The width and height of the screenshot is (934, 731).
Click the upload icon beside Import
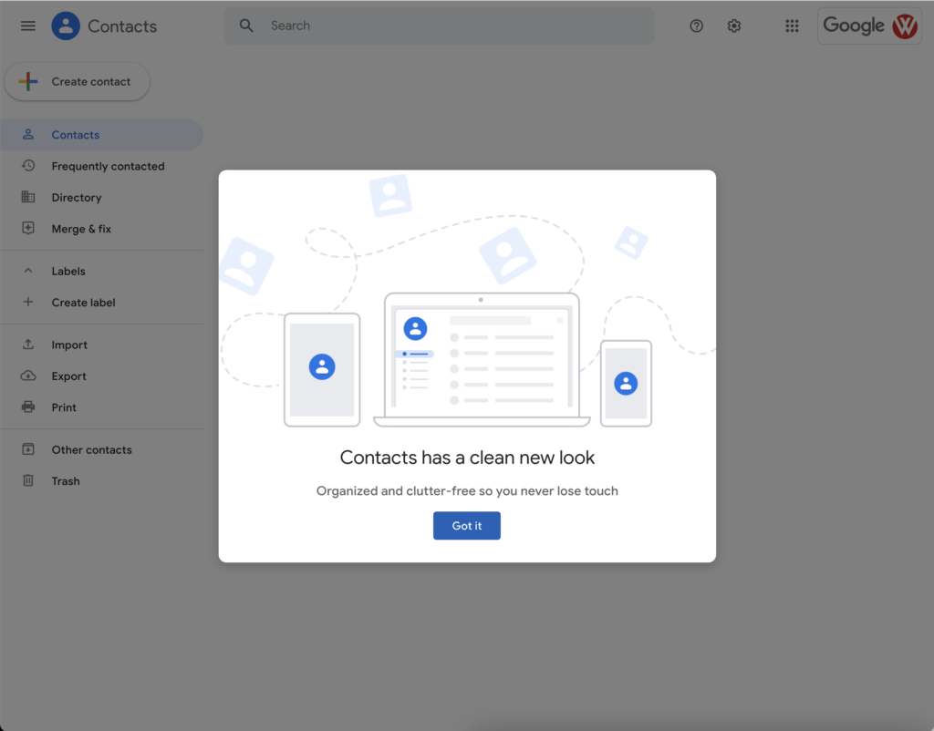click(x=28, y=344)
